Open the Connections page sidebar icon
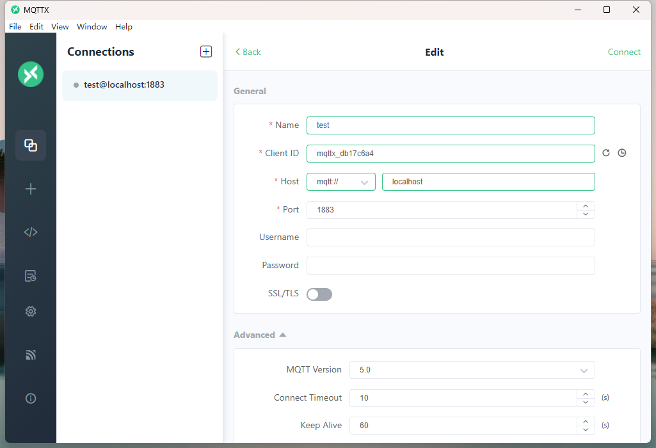This screenshot has width=656, height=448. click(x=31, y=145)
